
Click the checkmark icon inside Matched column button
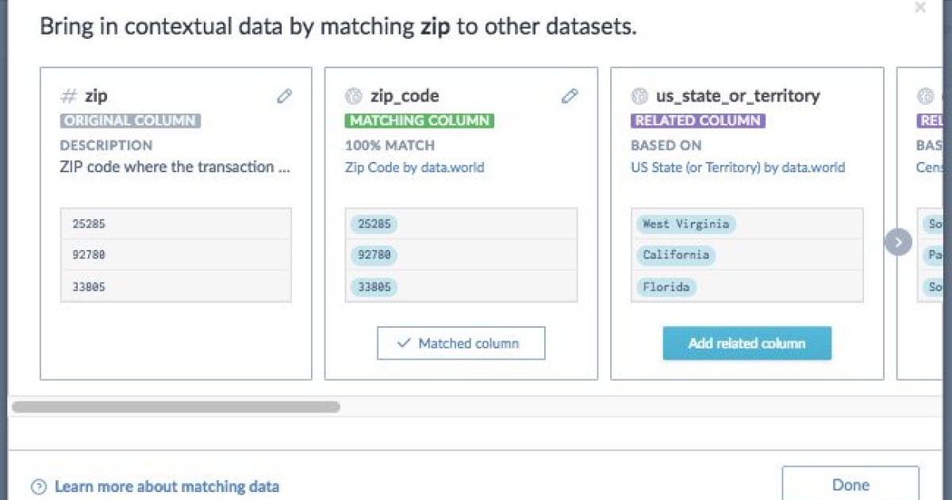[x=407, y=343]
